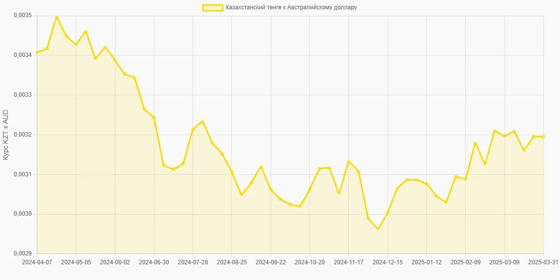Select the data point on 2024-05-05
This screenshot has width=560, height=280.
tap(76, 44)
